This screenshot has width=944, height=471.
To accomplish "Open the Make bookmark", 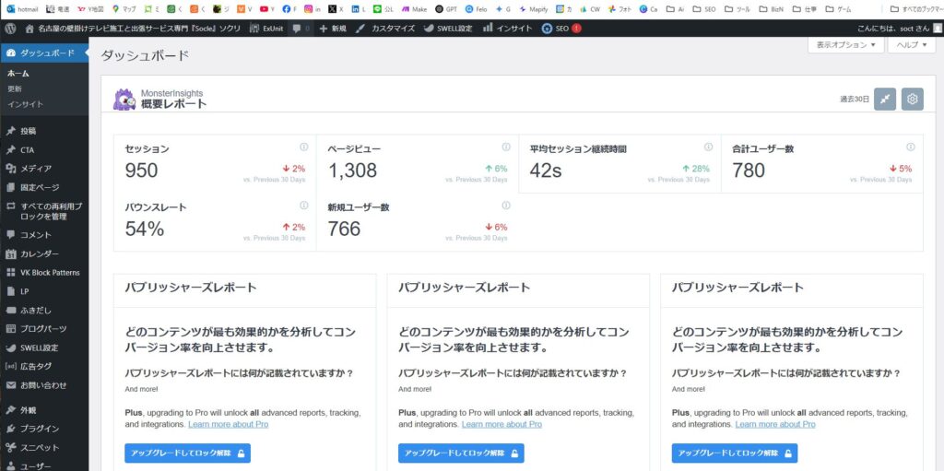I will (x=415, y=9).
